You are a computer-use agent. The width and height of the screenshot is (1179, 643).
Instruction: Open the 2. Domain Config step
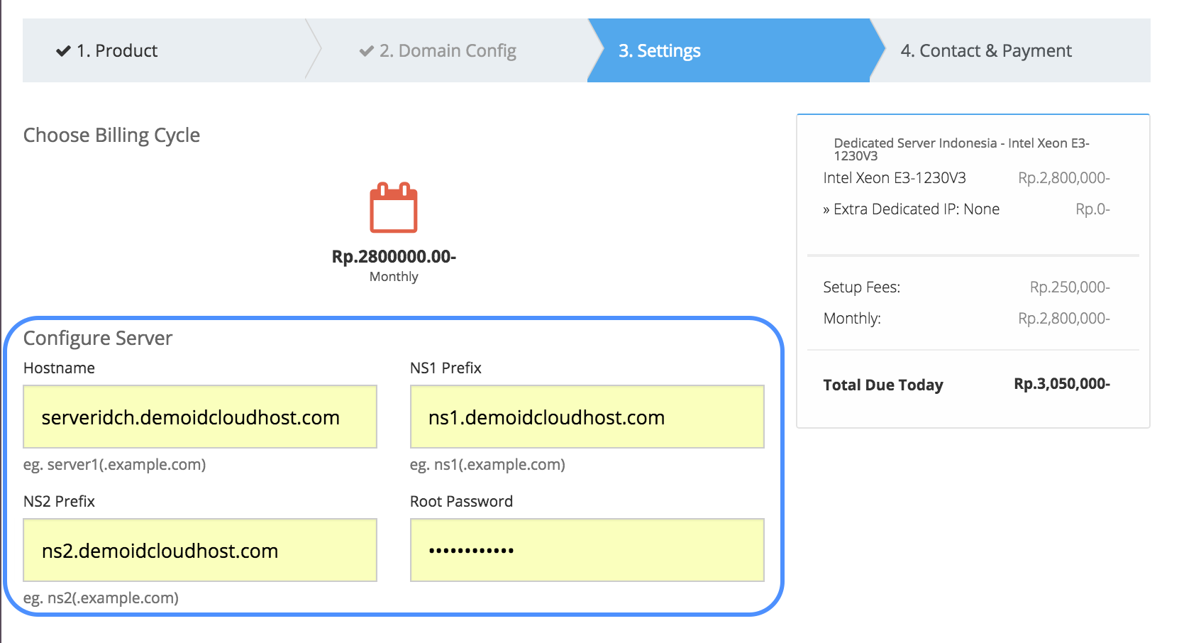tap(448, 50)
